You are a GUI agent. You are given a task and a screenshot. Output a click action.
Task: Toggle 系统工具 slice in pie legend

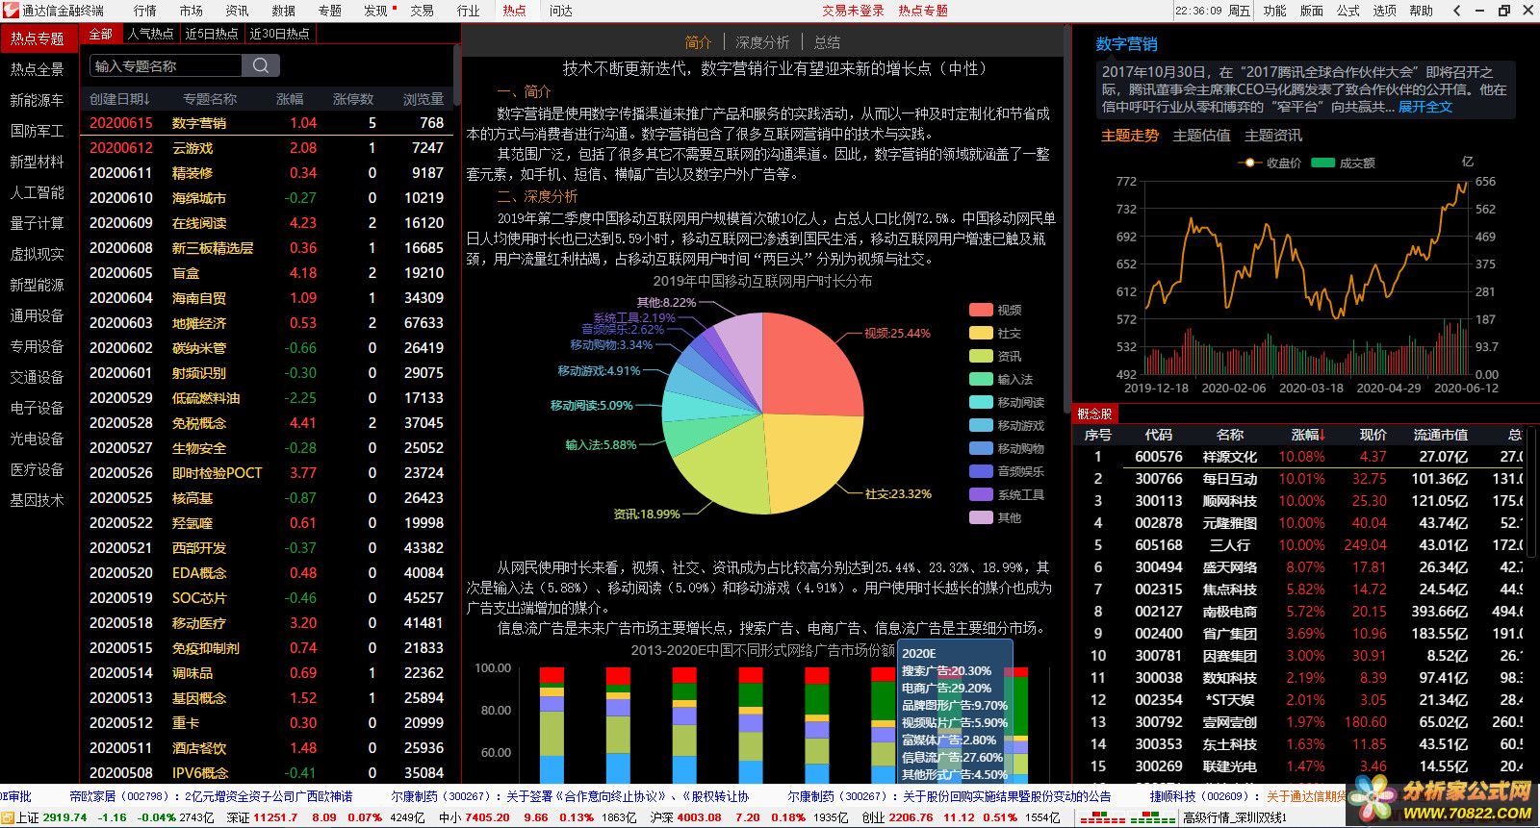(x=1007, y=494)
